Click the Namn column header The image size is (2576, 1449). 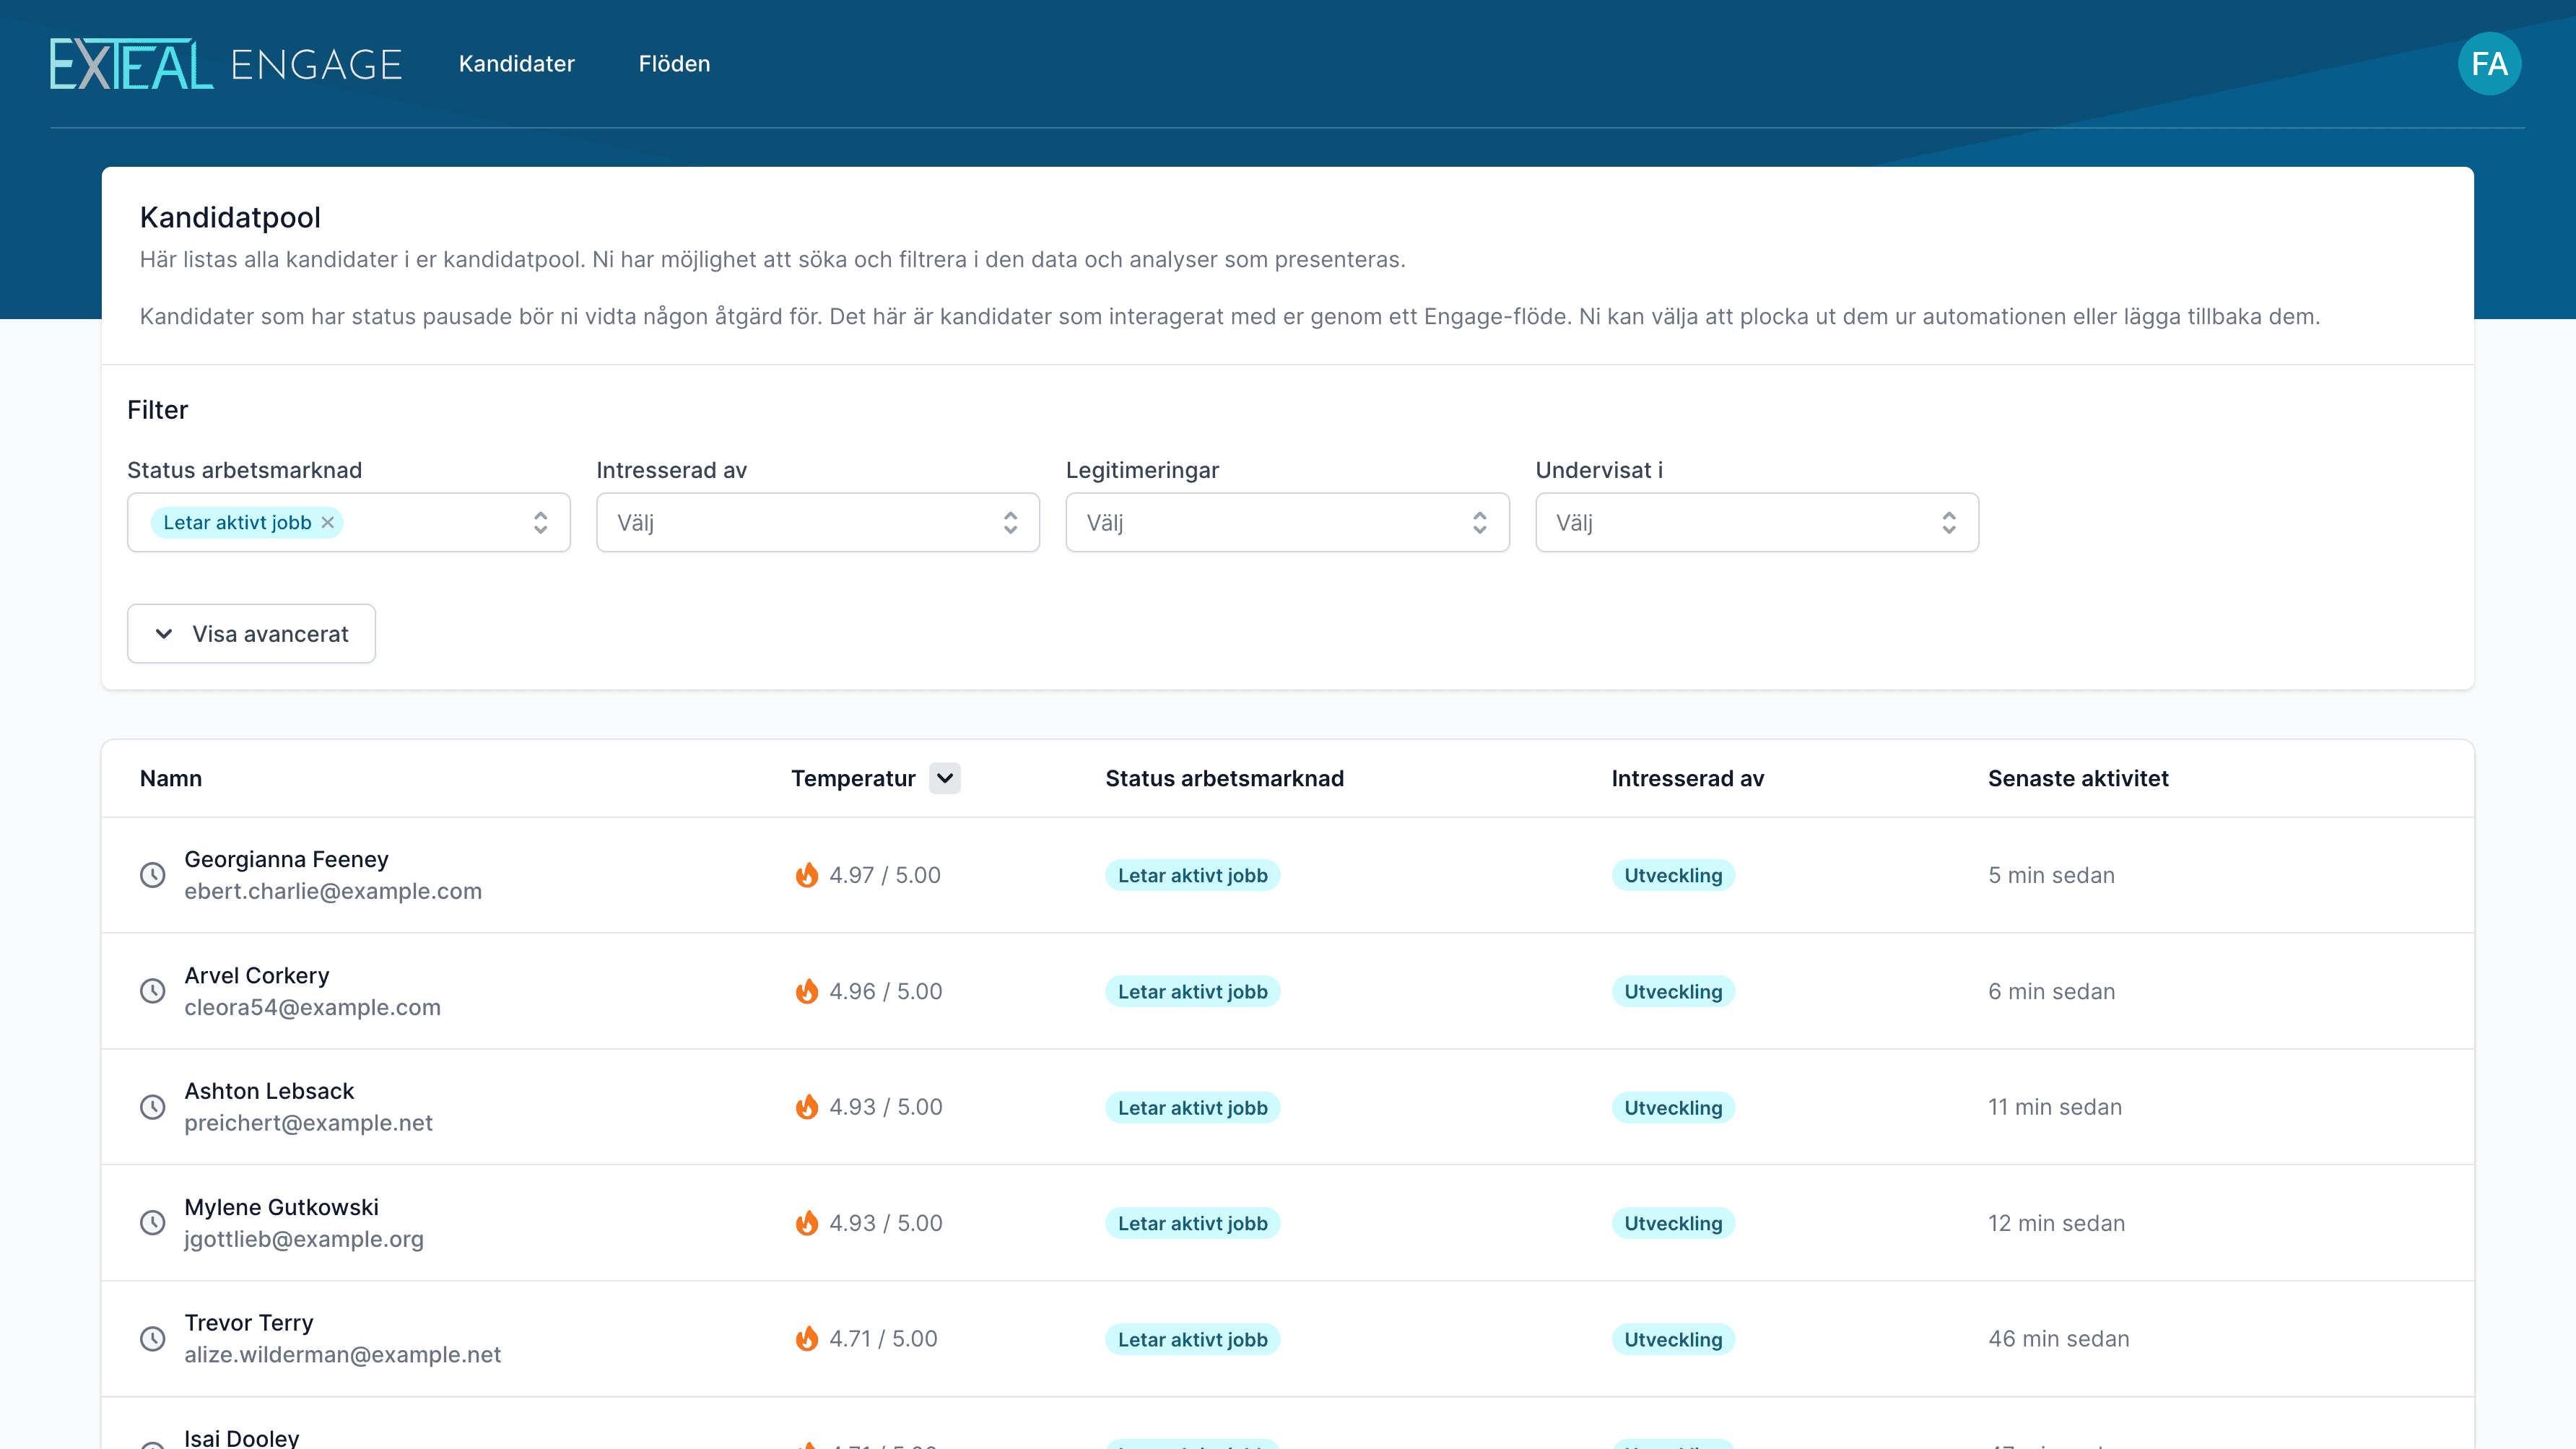click(171, 778)
